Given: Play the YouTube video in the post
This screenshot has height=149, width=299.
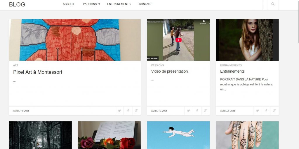Looking at the screenshot, I should [x=178, y=40].
